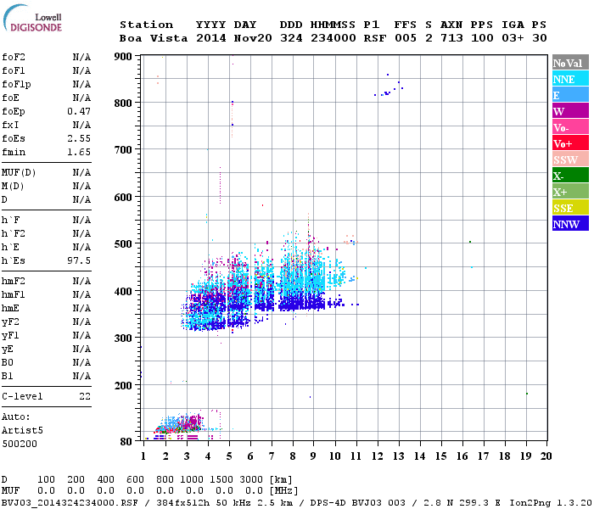Select the SSW salmon legend swatch

pos(570,159)
